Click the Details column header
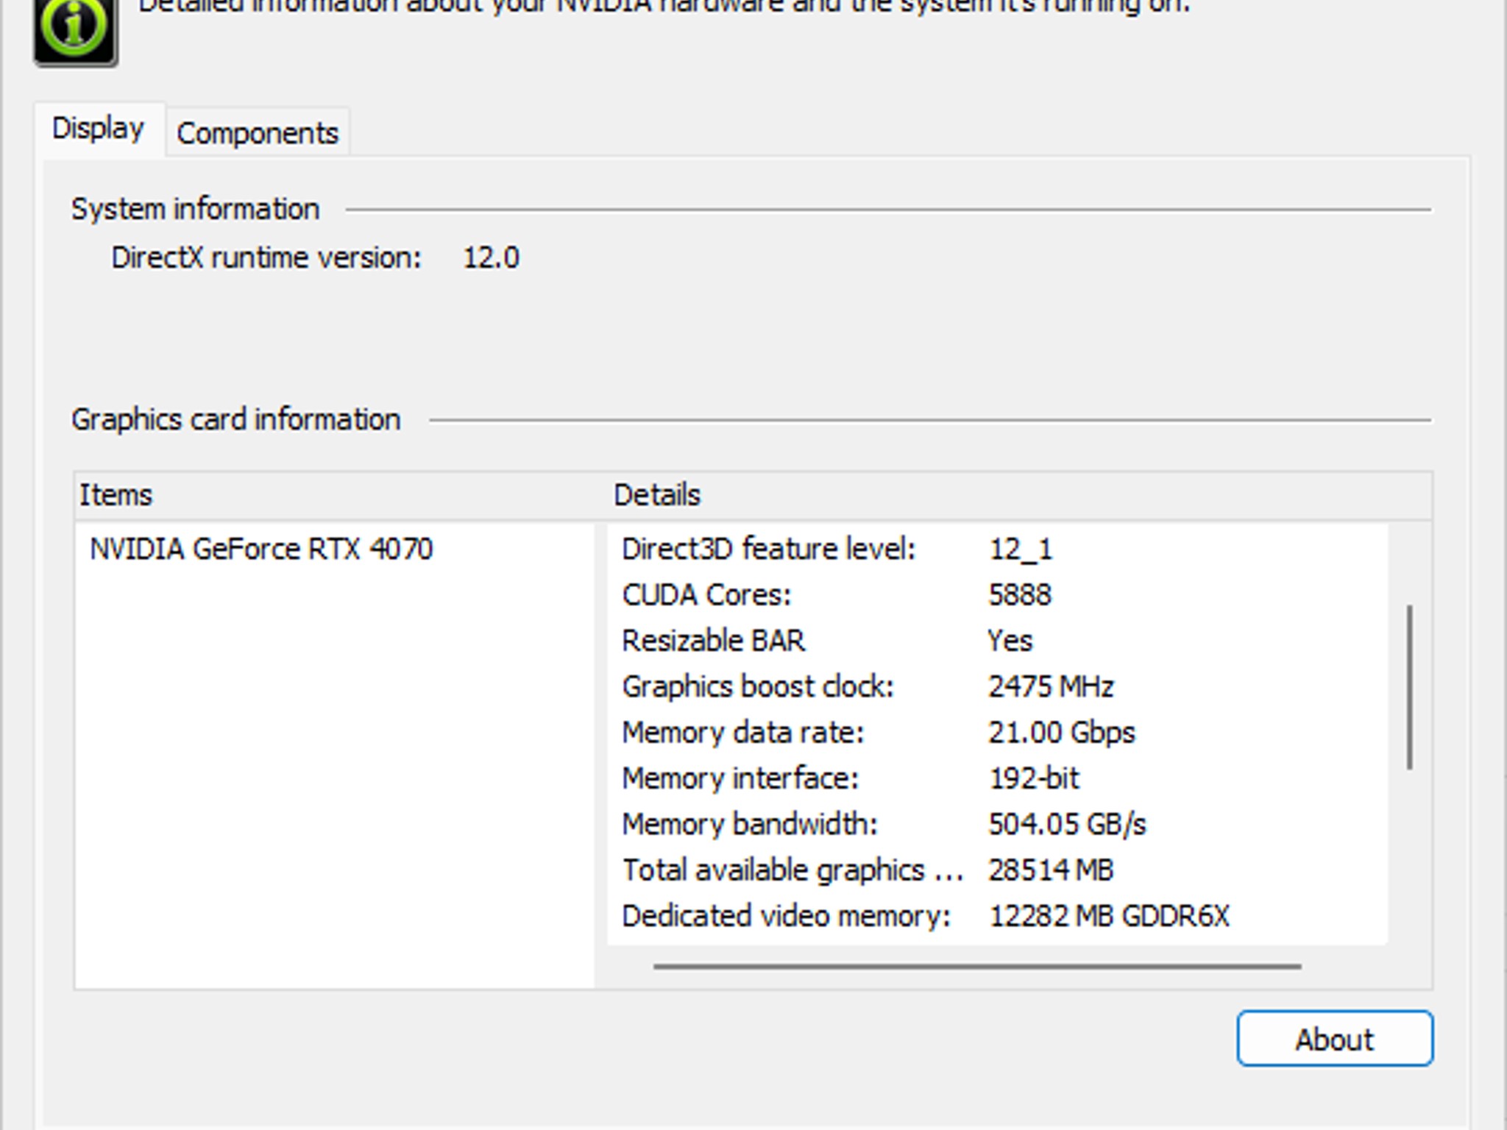This screenshot has width=1507, height=1130. tap(657, 495)
